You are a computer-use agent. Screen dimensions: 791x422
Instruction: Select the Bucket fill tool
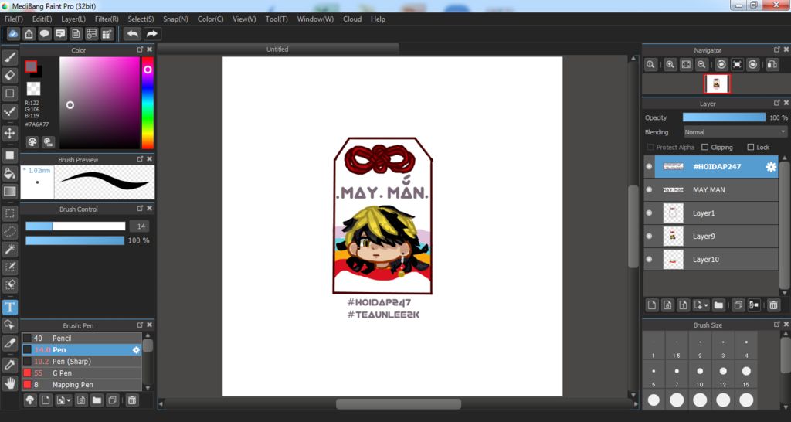[x=9, y=173]
